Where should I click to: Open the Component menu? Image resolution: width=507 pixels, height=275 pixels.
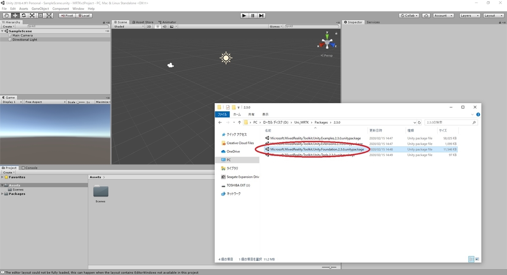[61, 8]
